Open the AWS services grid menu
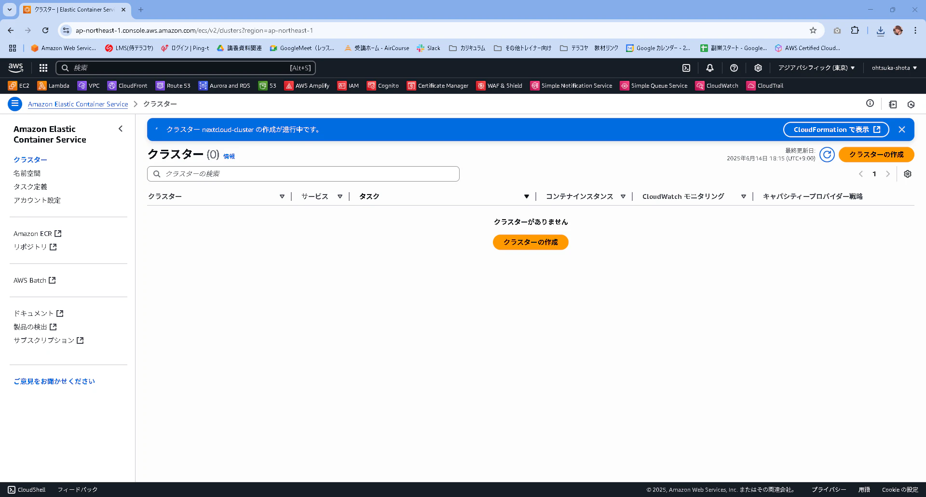This screenshot has height=497, width=926. coord(43,68)
